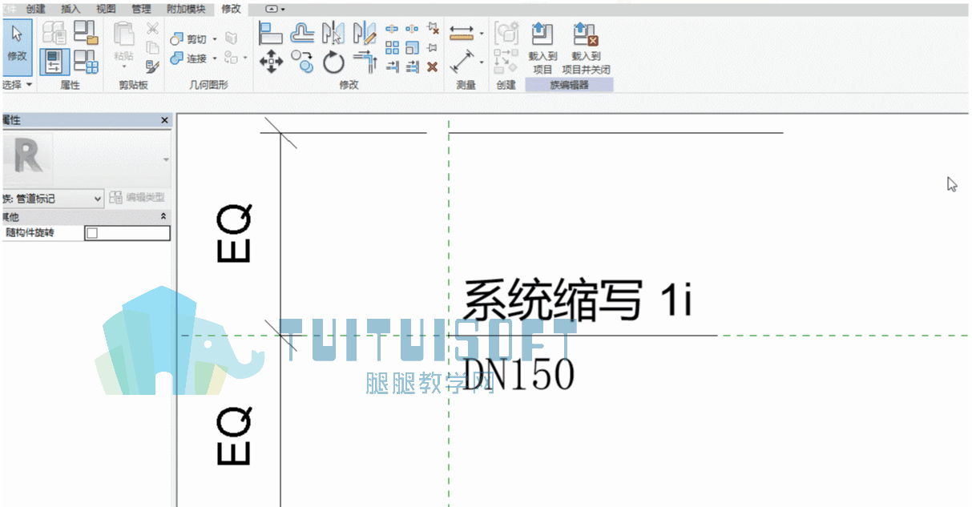Select the Array tool

point(392,48)
